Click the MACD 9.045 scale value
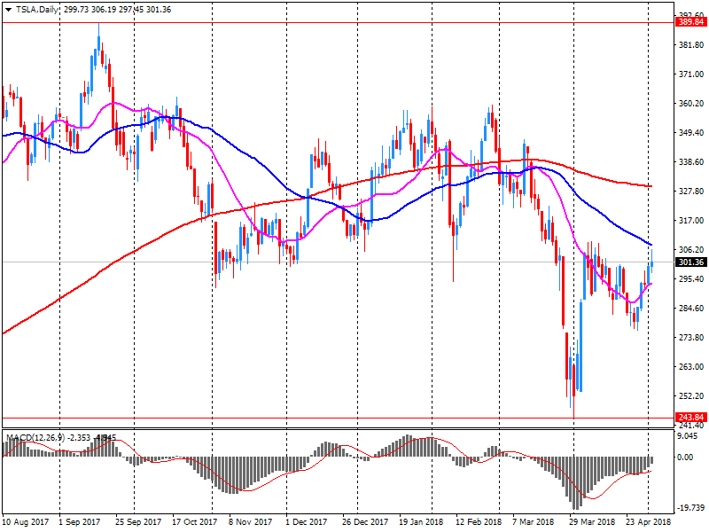Image resolution: width=709 pixels, height=532 pixels. tap(688, 435)
